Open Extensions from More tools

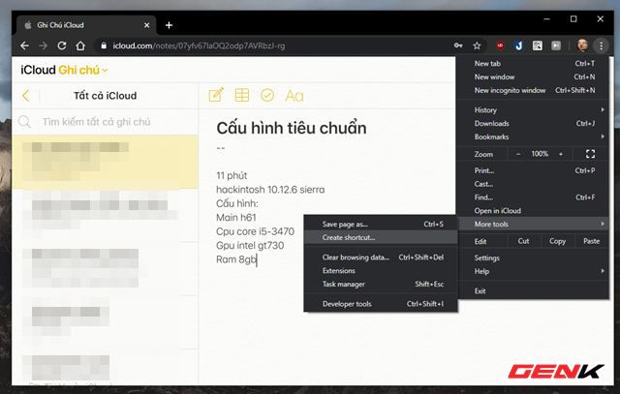point(381,271)
